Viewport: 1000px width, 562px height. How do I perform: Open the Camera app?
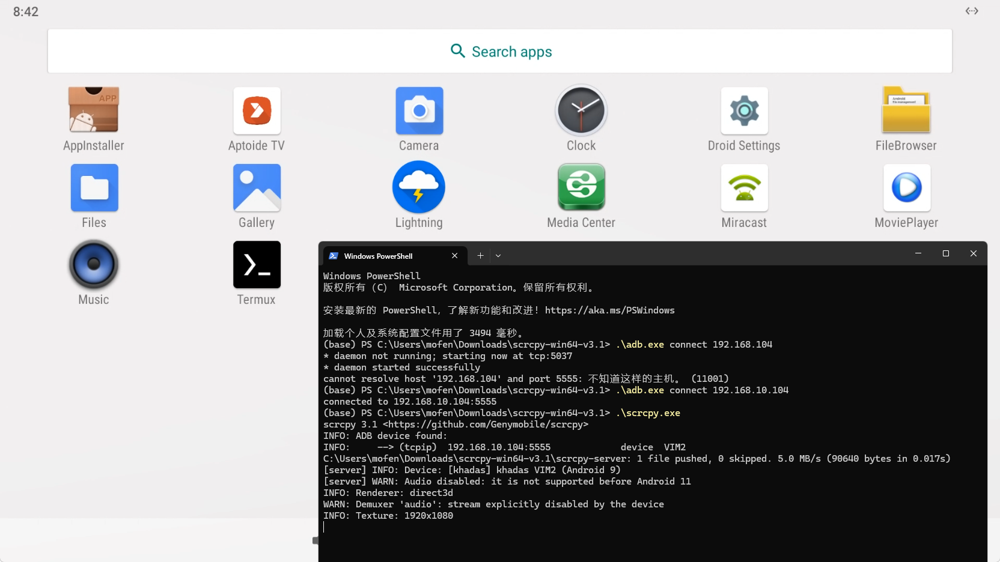click(419, 110)
